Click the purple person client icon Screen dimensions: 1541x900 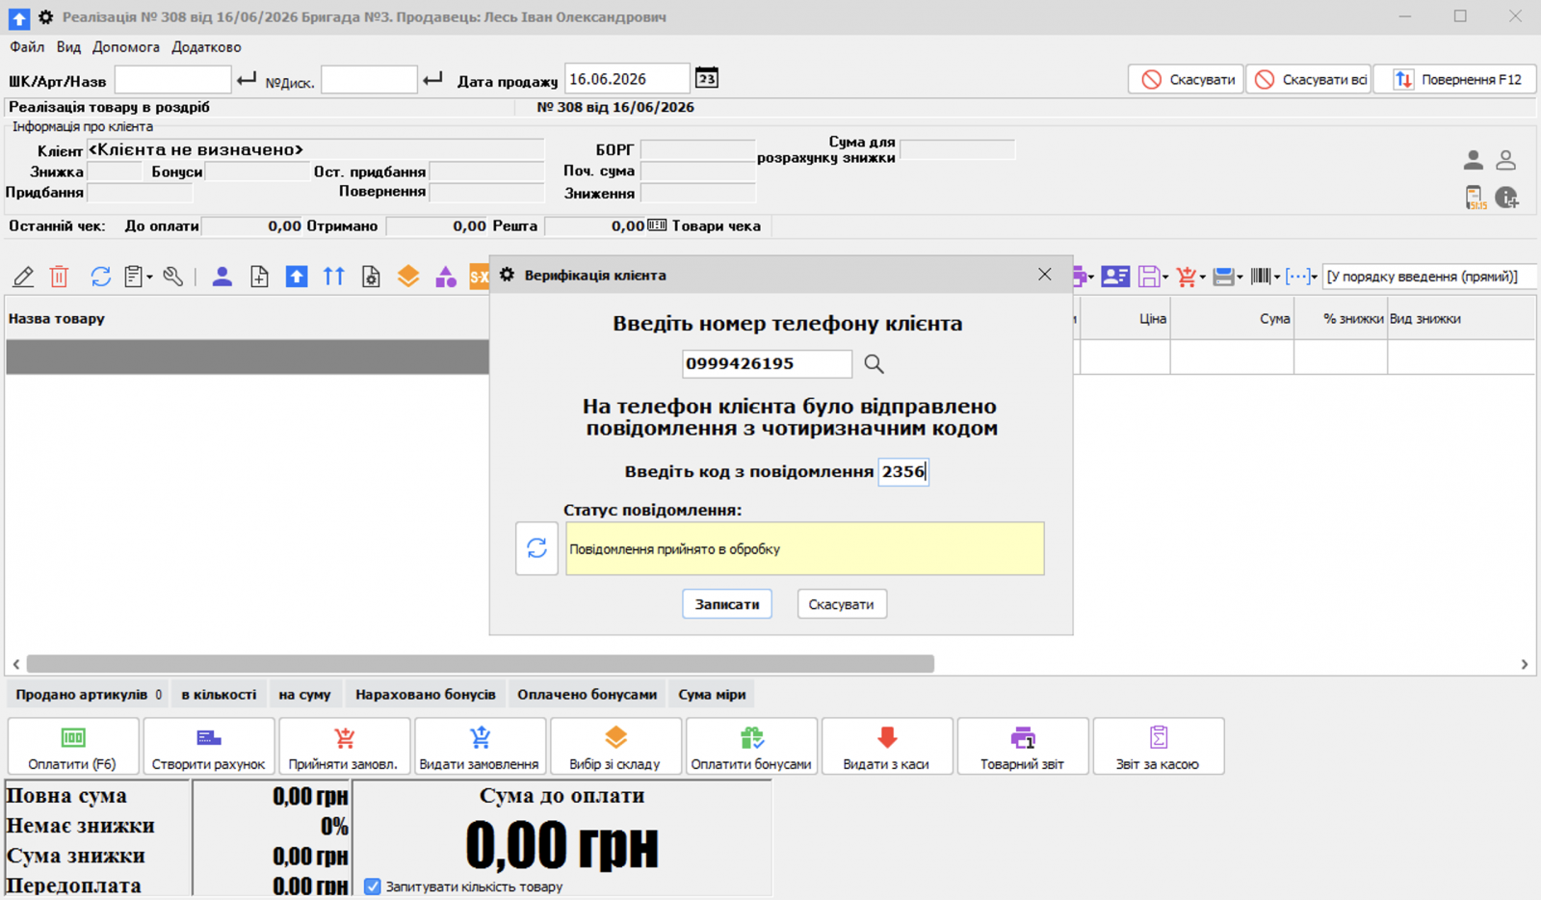(x=222, y=278)
